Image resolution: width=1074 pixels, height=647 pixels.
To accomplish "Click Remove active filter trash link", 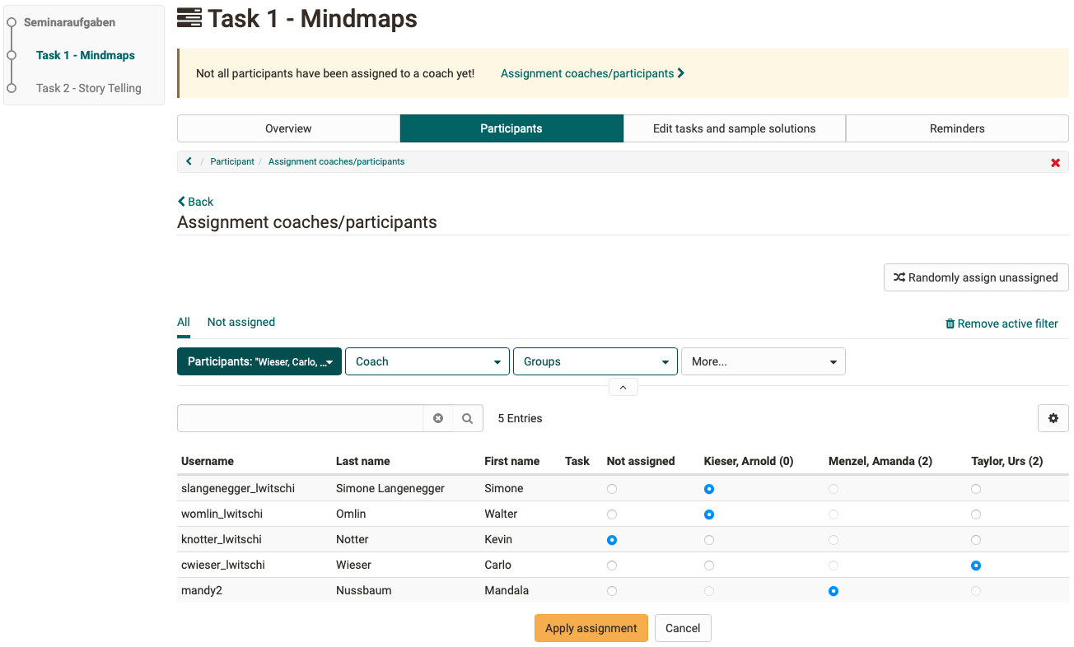I will [x=1002, y=323].
